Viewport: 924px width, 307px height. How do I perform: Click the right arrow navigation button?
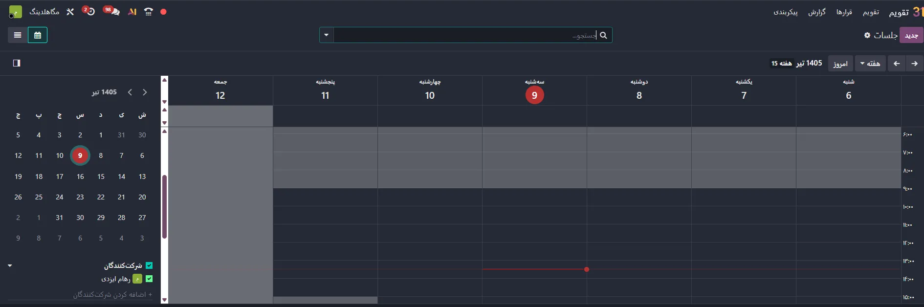[x=914, y=64]
